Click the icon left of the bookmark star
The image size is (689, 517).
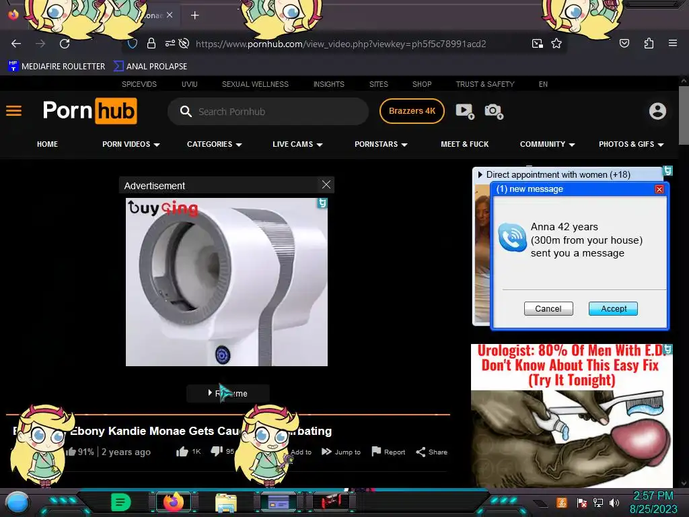pyautogui.click(x=537, y=44)
